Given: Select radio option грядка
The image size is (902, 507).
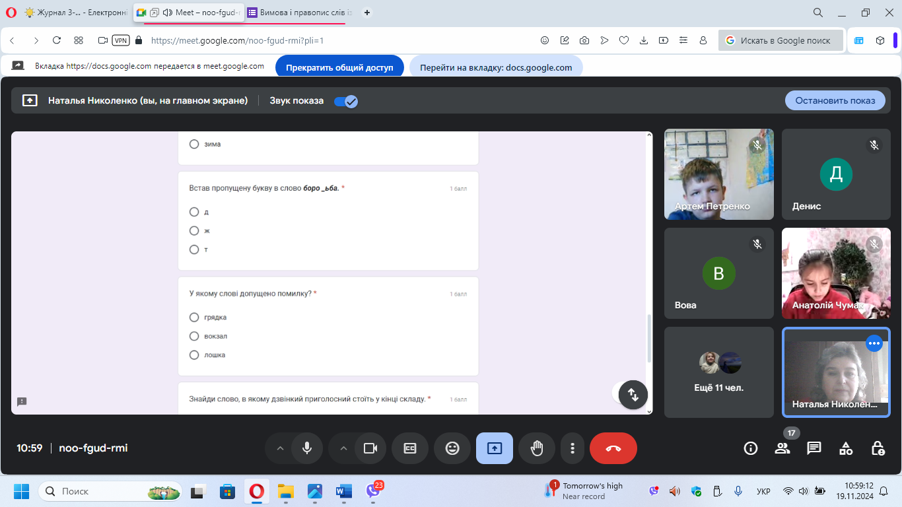Looking at the screenshot, I should (x=194, y=317).
